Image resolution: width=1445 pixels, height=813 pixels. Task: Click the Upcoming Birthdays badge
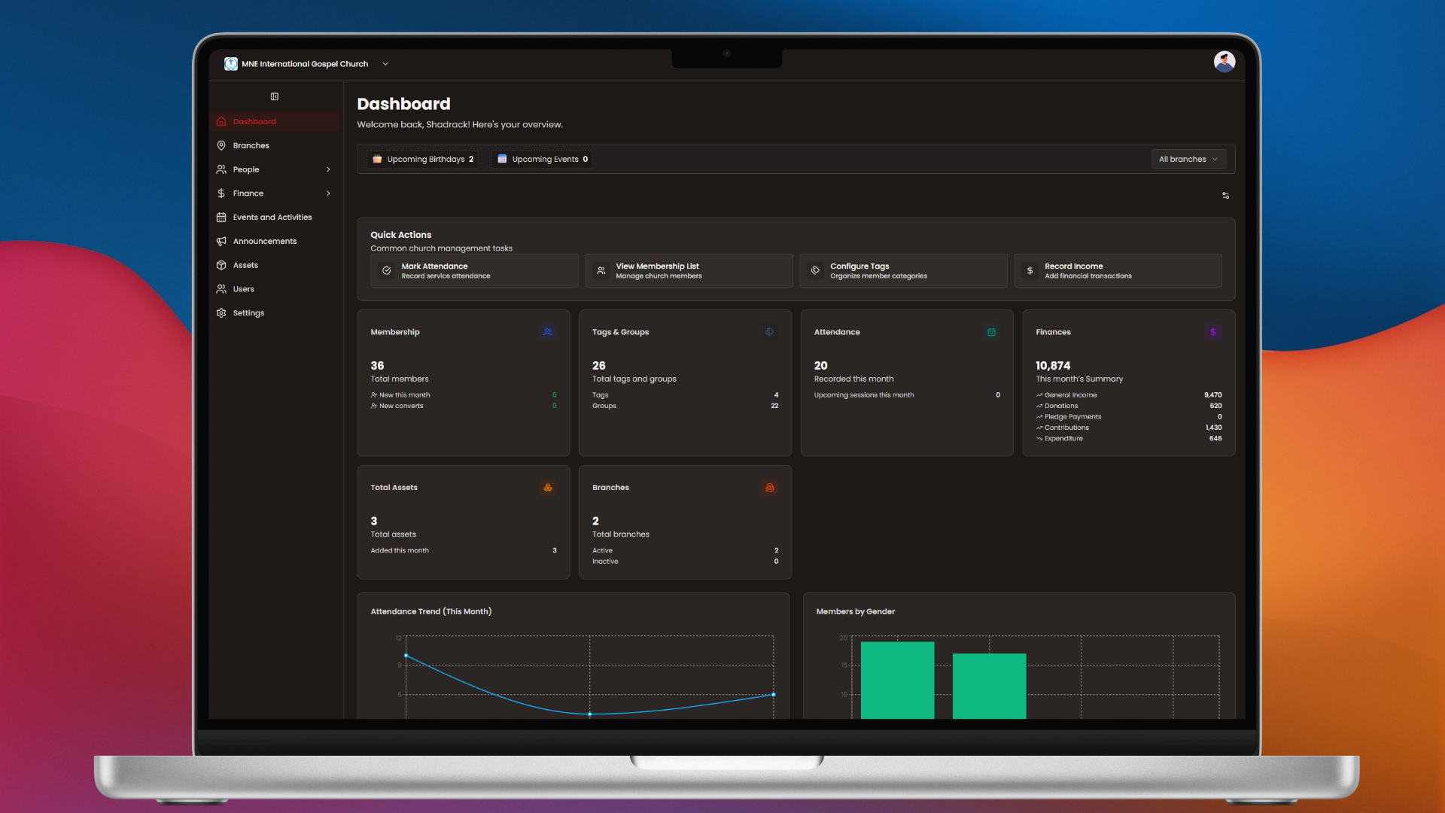click(423, 160)
